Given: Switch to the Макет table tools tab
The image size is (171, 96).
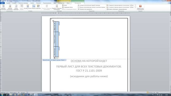Looking at the screenshot, I should pos(68,3).
